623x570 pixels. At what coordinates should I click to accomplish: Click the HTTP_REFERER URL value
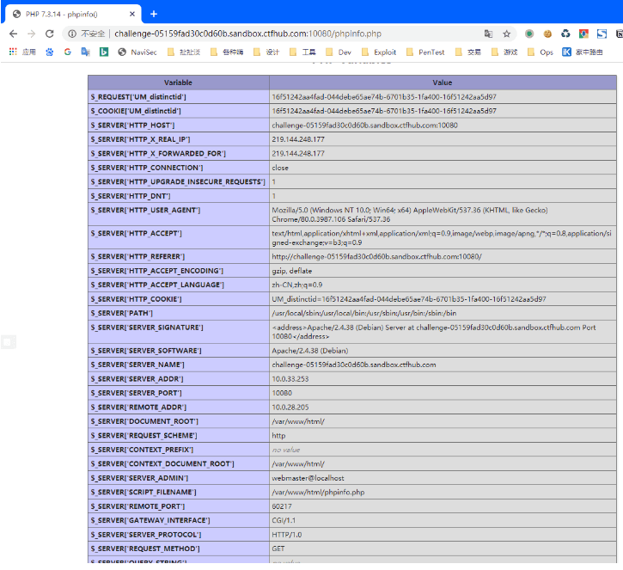[x=376, y=257]
